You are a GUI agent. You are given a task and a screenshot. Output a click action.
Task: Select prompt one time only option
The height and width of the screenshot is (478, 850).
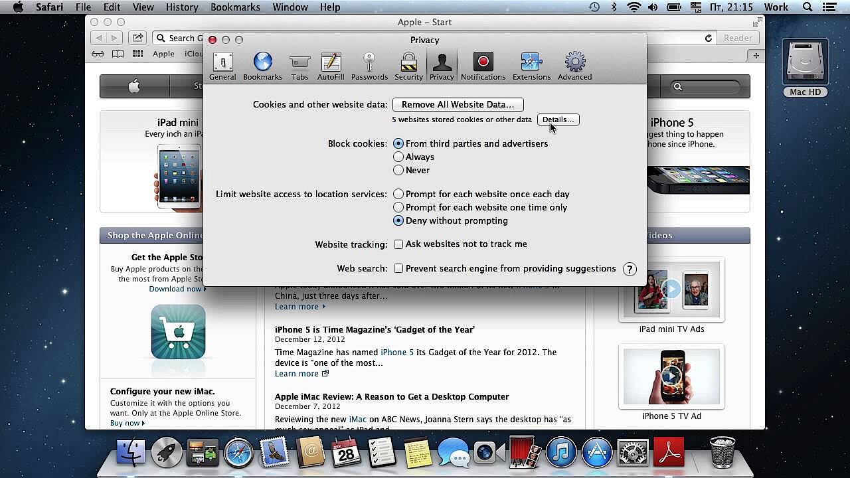(398, 207)
